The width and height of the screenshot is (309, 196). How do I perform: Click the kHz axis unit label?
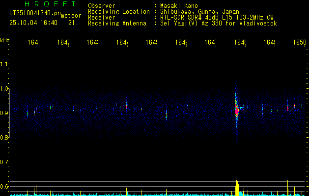[x=5, y=40]
